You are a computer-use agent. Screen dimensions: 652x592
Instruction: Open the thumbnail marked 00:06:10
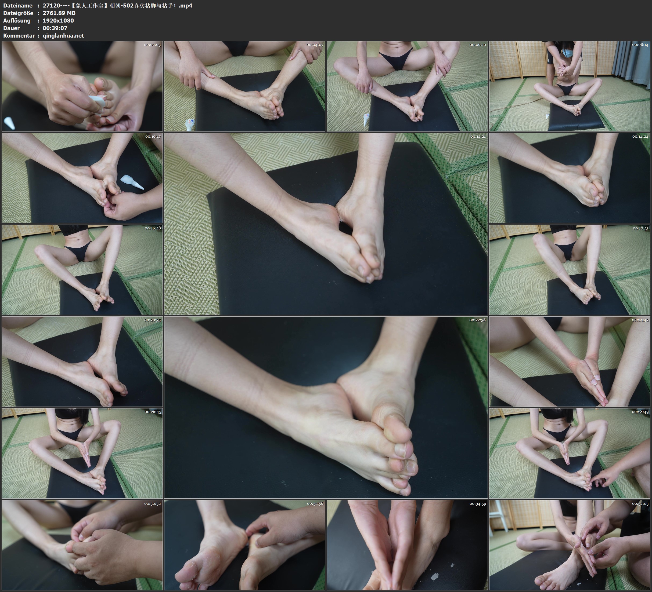[407, 86]
